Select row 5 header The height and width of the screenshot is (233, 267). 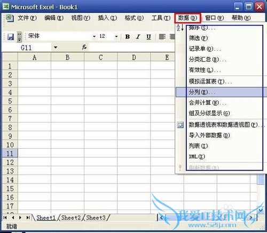coord(10,101)
